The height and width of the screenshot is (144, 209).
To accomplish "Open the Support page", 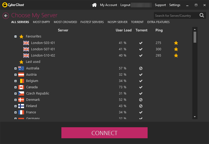I will coord(160,5).
